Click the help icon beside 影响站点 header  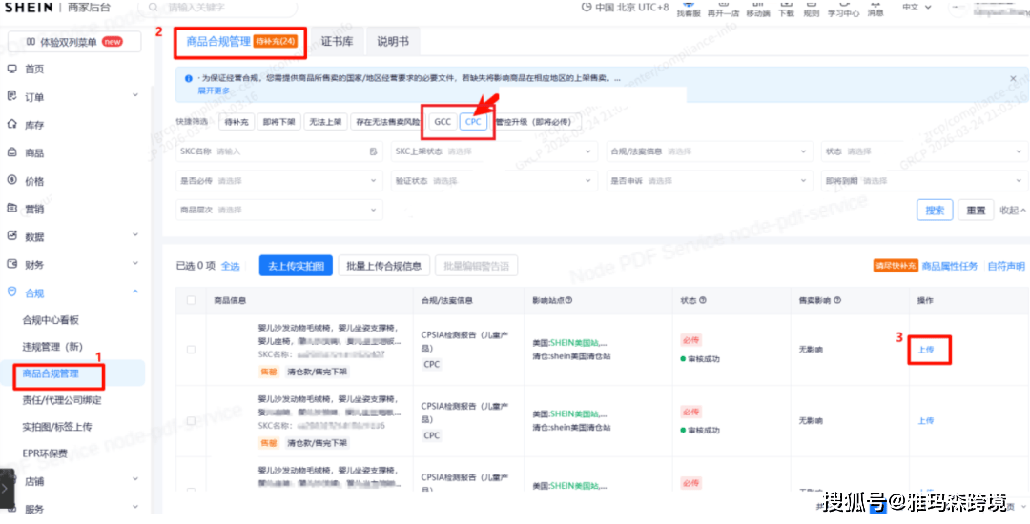pos(568,300)
